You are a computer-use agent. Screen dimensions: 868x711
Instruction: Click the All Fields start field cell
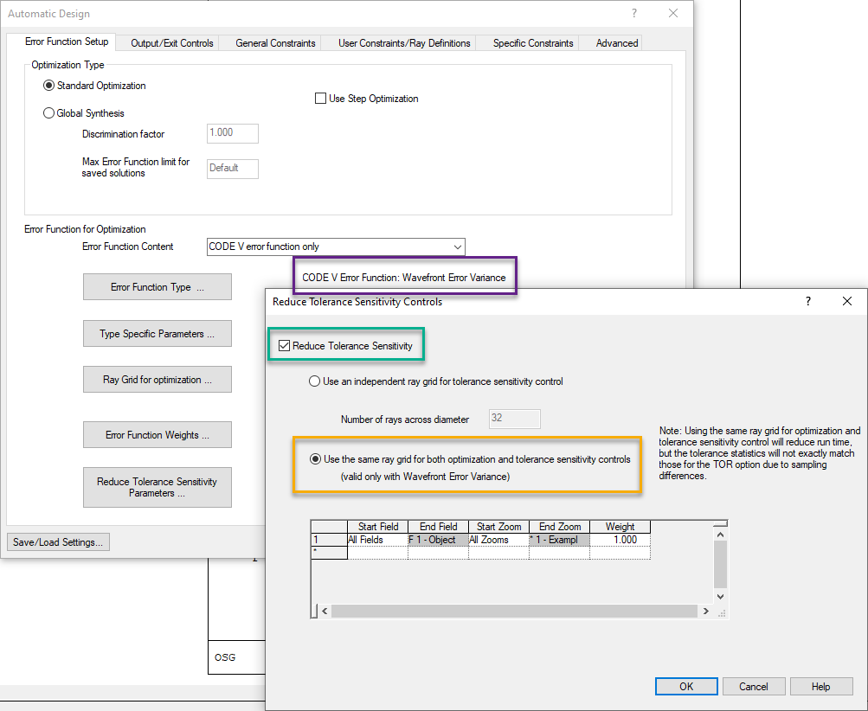tap(377, 540)
